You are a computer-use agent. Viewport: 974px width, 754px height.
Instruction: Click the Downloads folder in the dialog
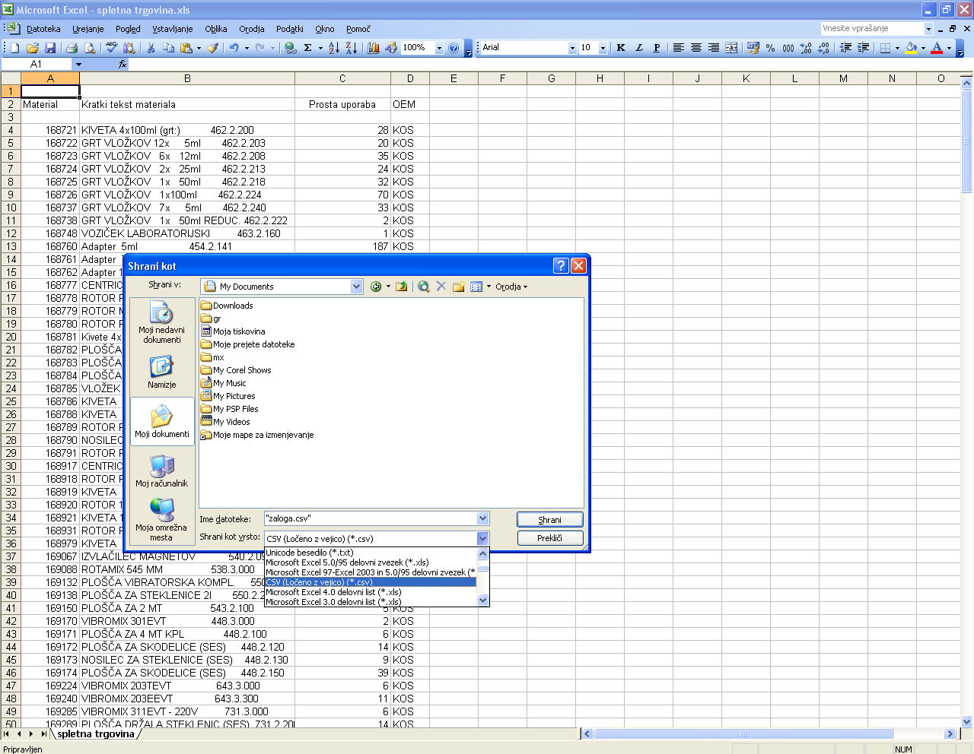(227, 306)
